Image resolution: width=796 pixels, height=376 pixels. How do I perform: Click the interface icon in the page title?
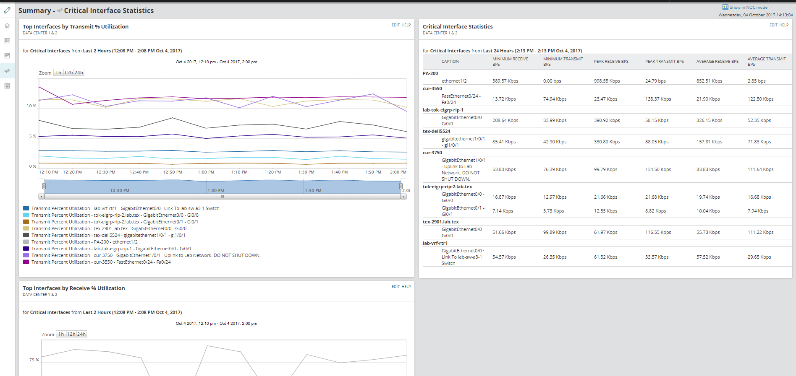(60, 10)
